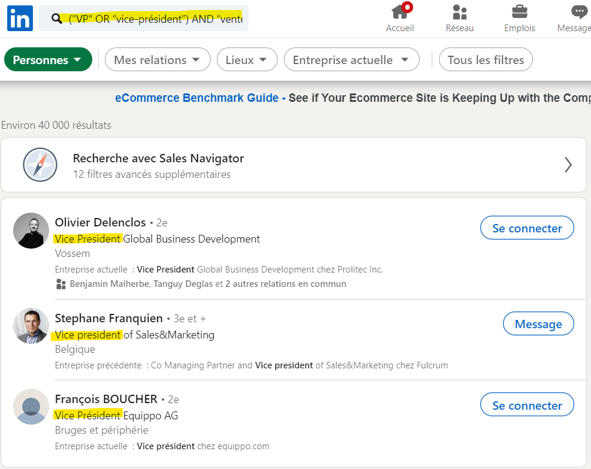The width and height of the screenshot is (591, 469).
Task: Click the search magnifier icon
Action: pyautogui.click(x=56, y=19)
